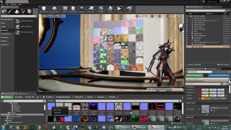The height and width of the screenshot is (130, 231).
Task: Open the Edit menu
Action: pos(7,4)
